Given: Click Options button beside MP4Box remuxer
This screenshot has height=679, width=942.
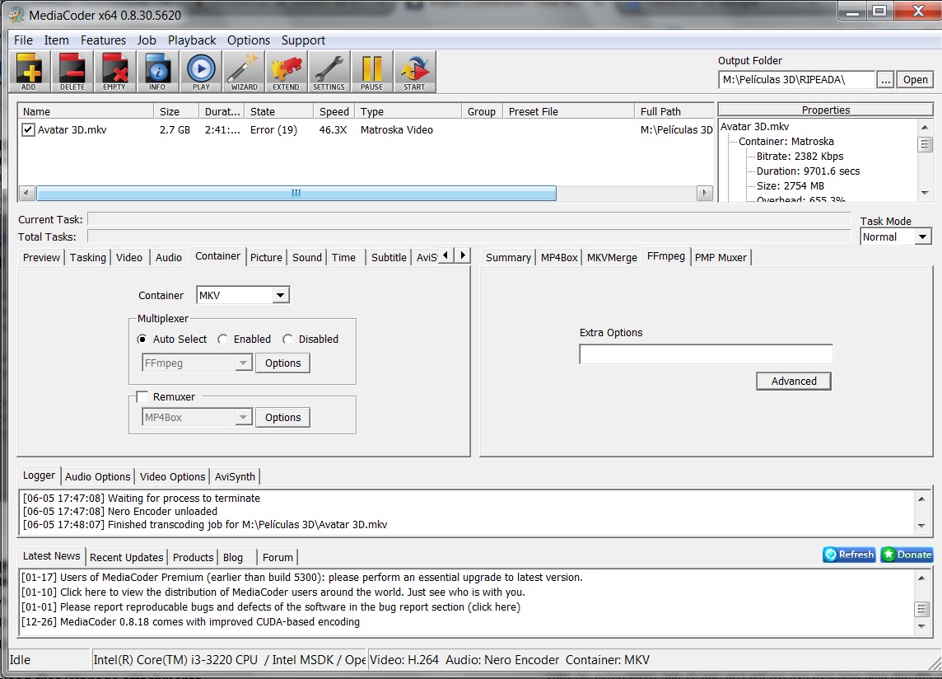Looking at the screenshot, I should (x=283, y=418).
